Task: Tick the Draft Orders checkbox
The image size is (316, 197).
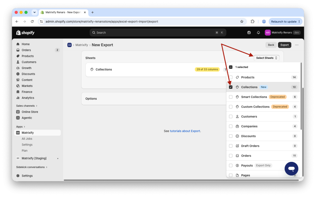Action: pyautogui.click(x=231, y=146)
